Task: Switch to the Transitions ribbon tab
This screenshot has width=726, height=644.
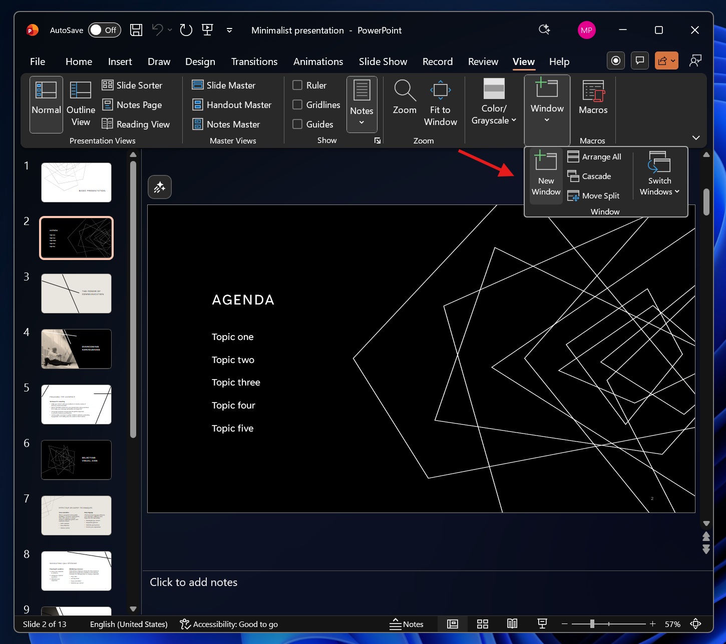Action: [254, 61]
